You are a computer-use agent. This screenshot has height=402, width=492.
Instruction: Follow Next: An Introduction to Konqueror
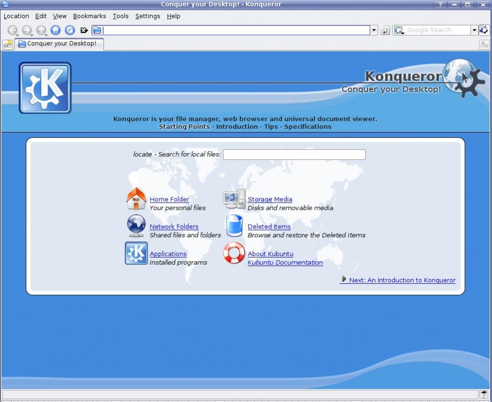(x=398, y=280)
